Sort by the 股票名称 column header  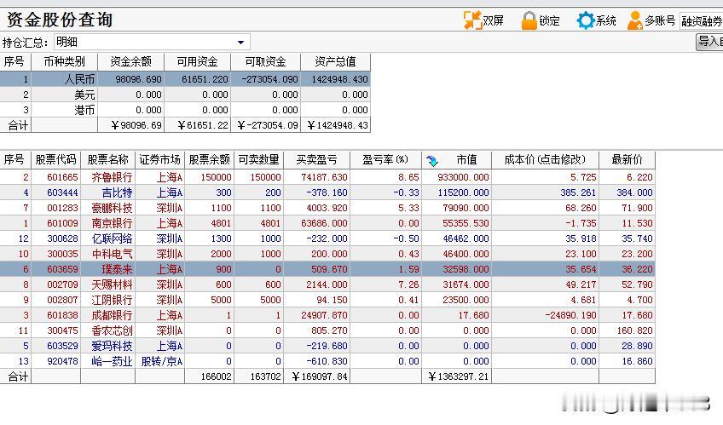[108, 160]
